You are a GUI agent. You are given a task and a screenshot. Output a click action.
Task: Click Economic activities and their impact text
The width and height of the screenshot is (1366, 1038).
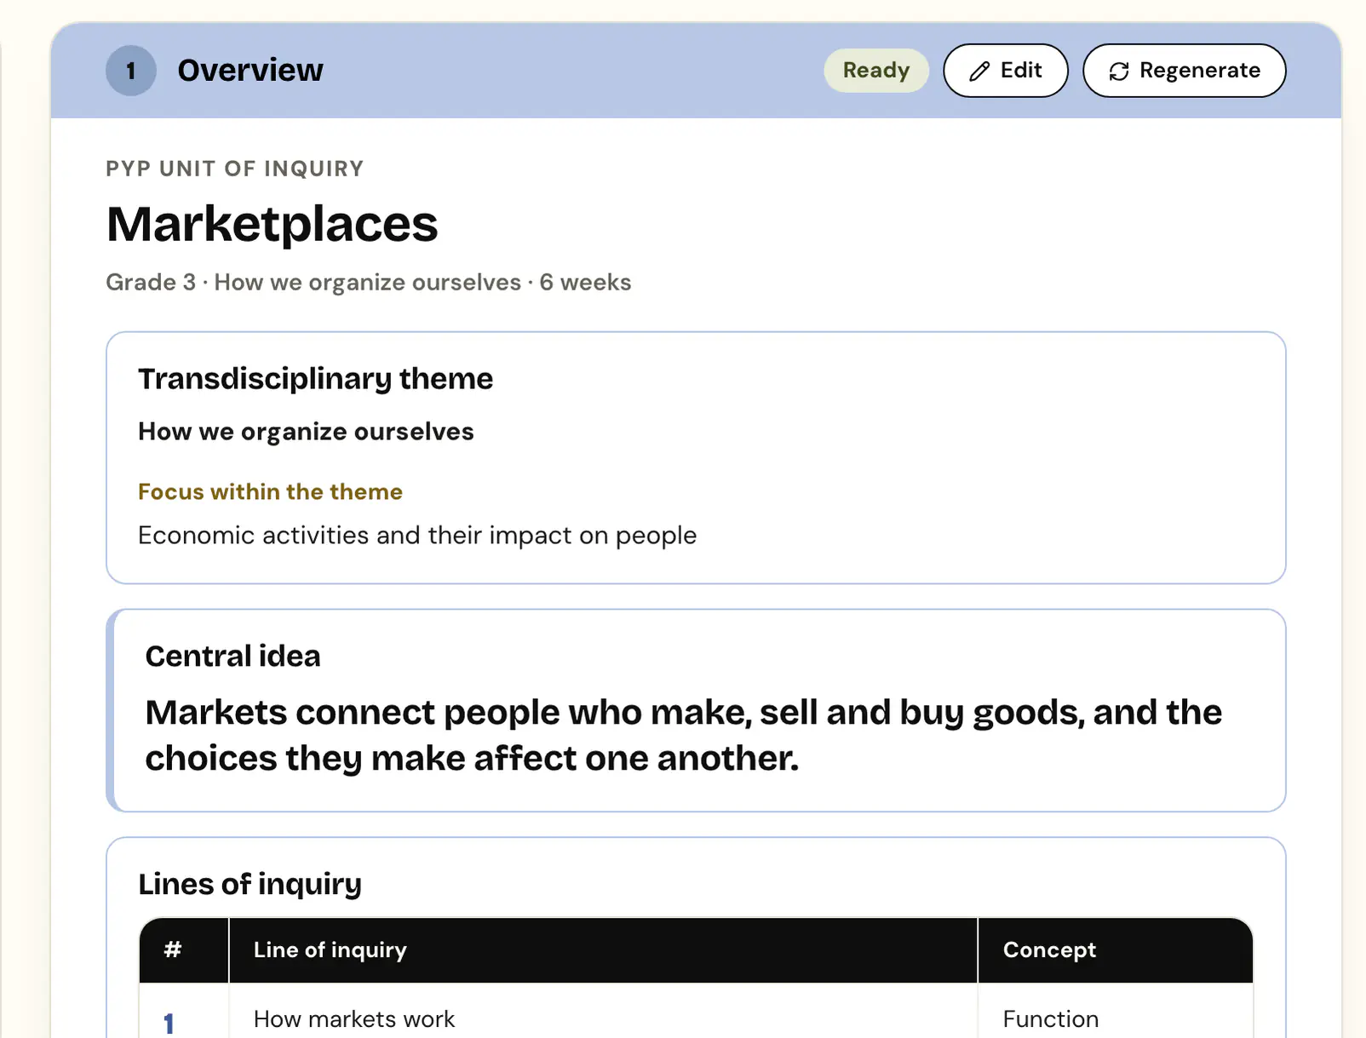(x=417, y=536)
